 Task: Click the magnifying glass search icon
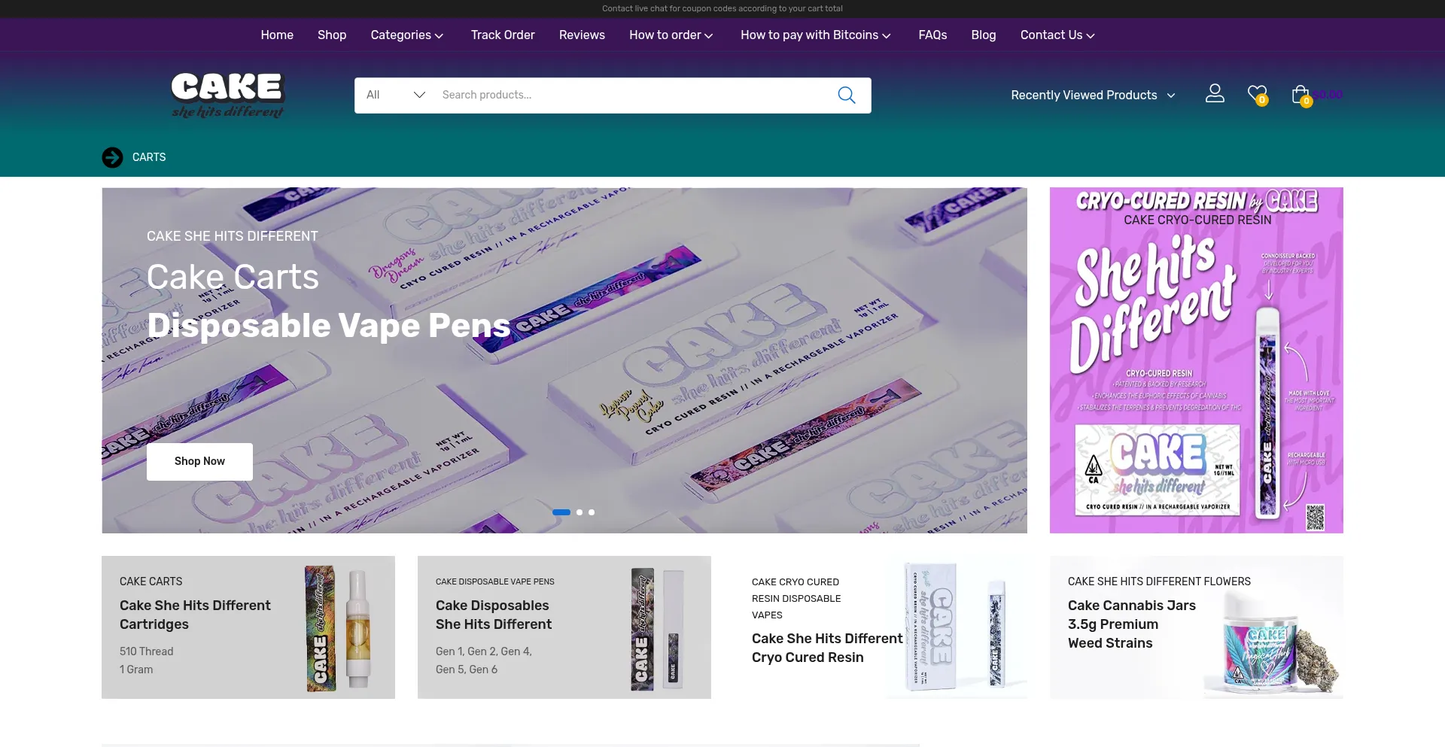846,95
